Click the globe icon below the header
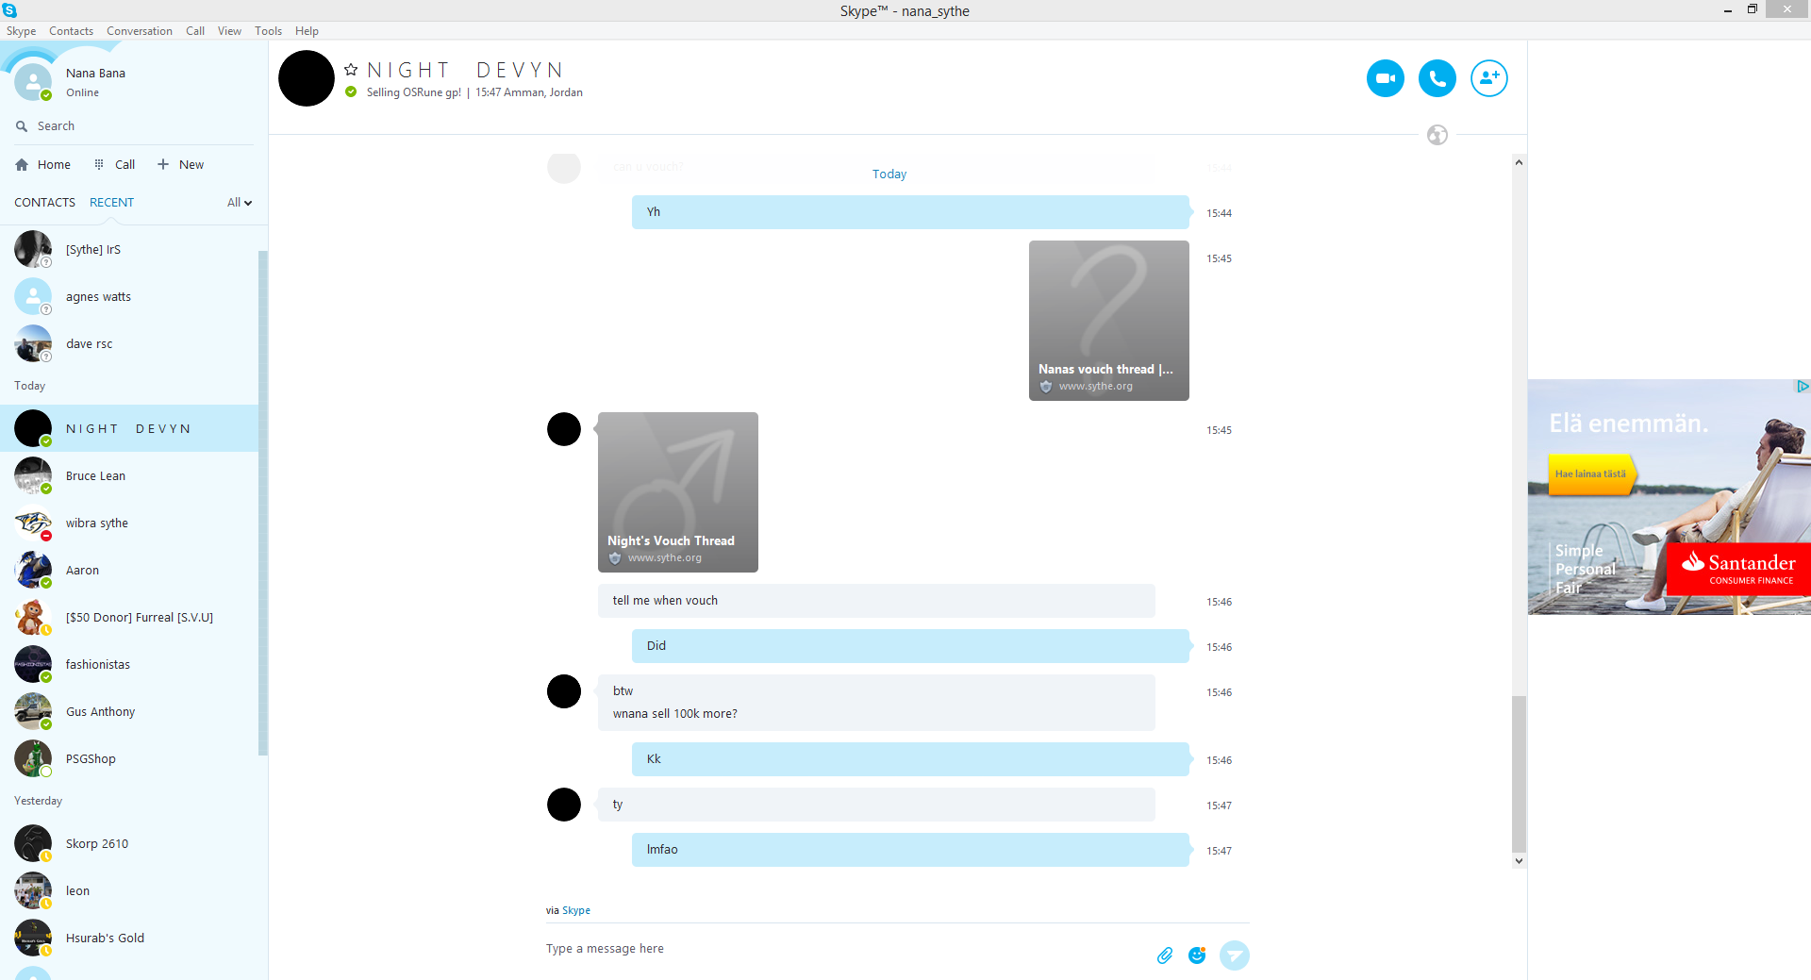This screenshot has width=1811, height=980. tap(1437, 135)
